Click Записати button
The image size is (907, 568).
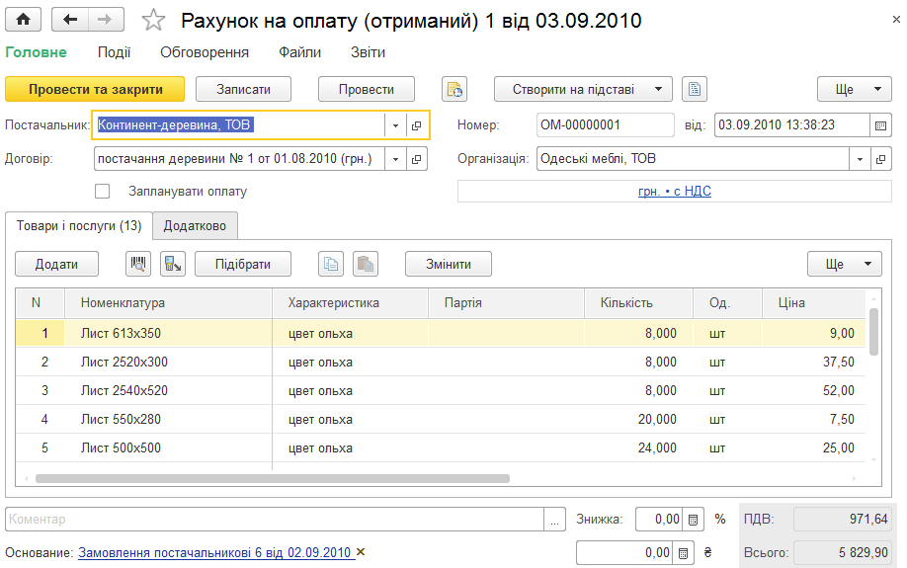click(243, 90)
